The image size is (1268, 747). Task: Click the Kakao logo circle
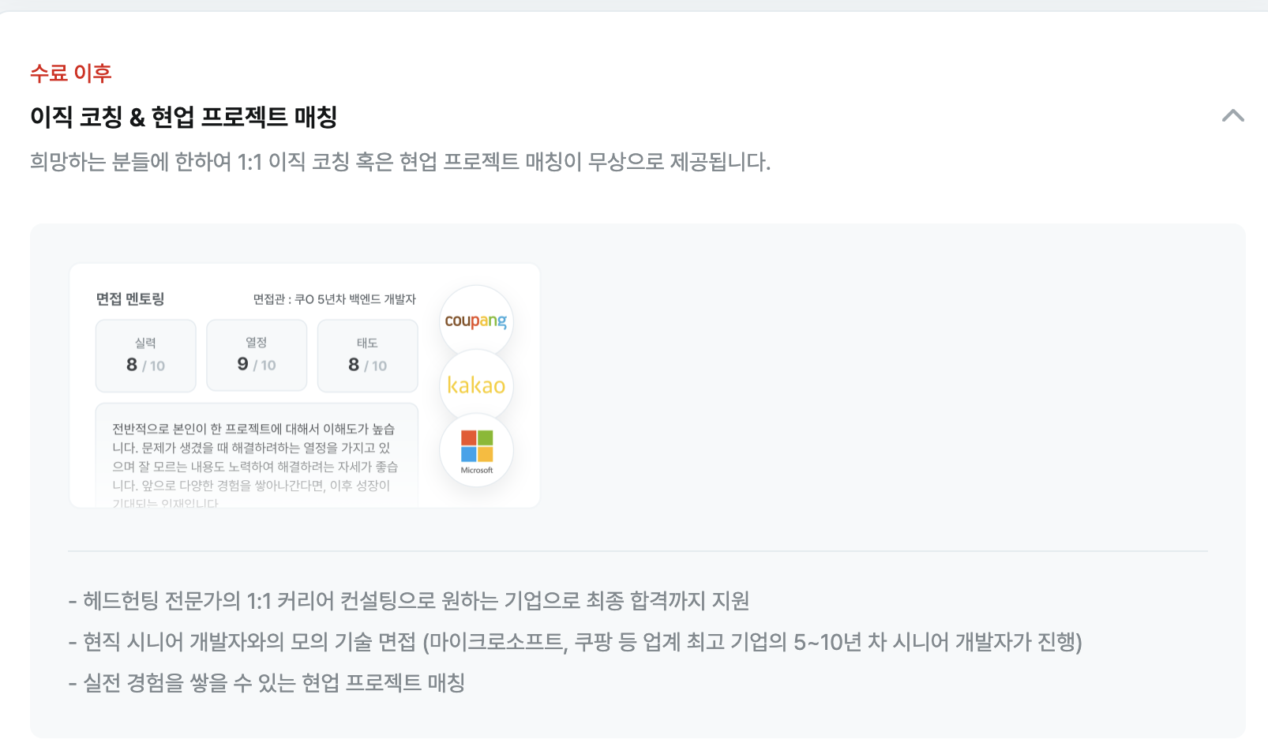476,385
